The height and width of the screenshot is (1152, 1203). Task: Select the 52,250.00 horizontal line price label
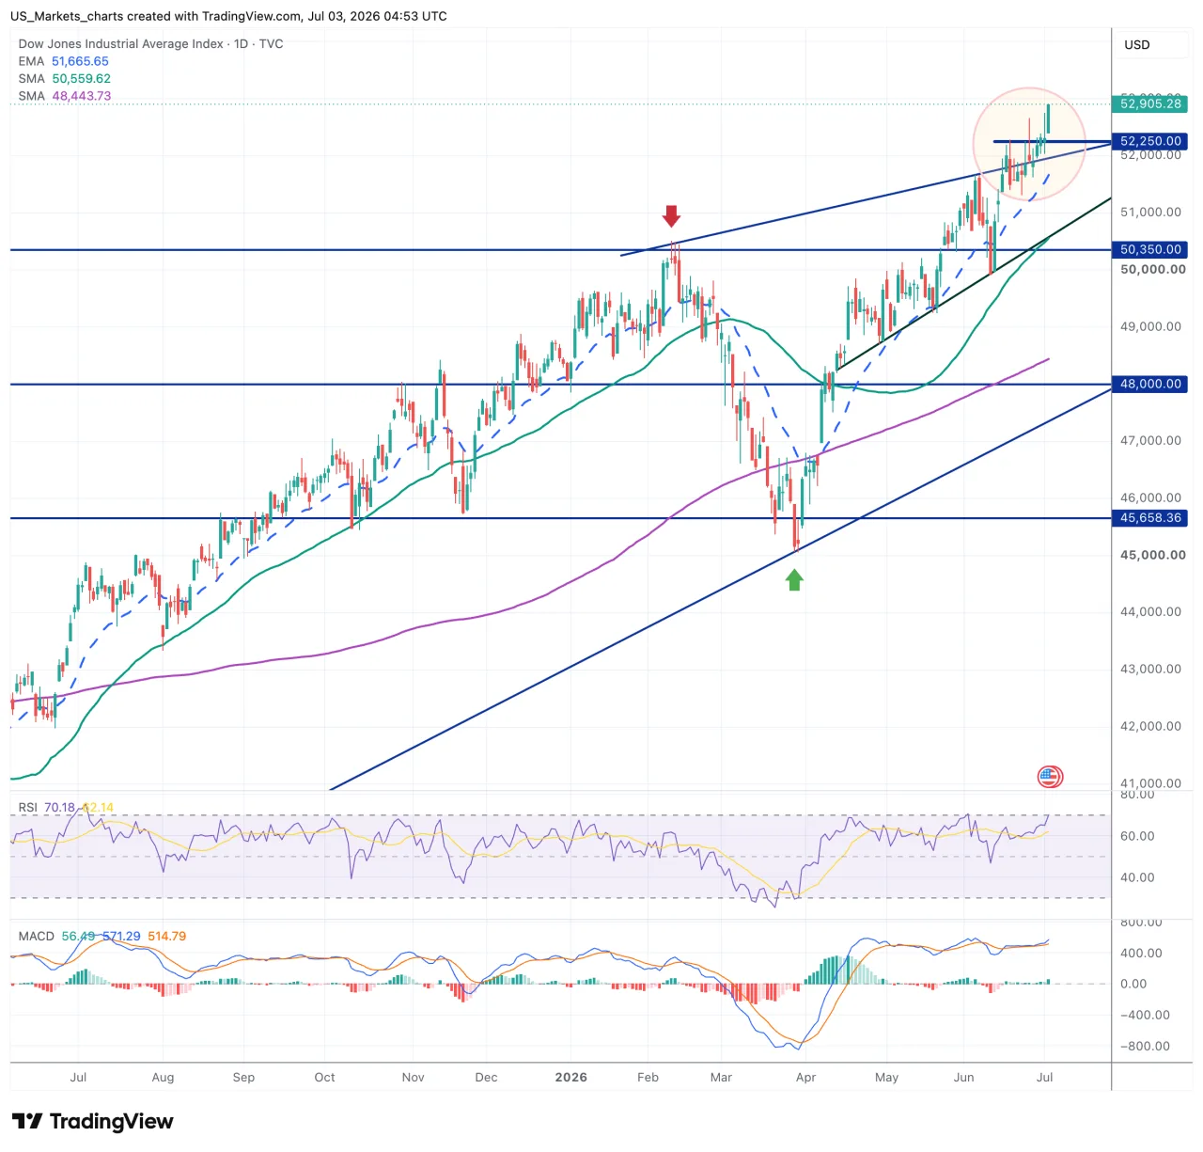1150,141
